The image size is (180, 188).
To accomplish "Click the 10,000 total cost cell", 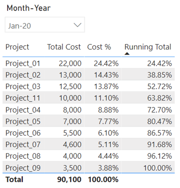I will coord(70,98).
